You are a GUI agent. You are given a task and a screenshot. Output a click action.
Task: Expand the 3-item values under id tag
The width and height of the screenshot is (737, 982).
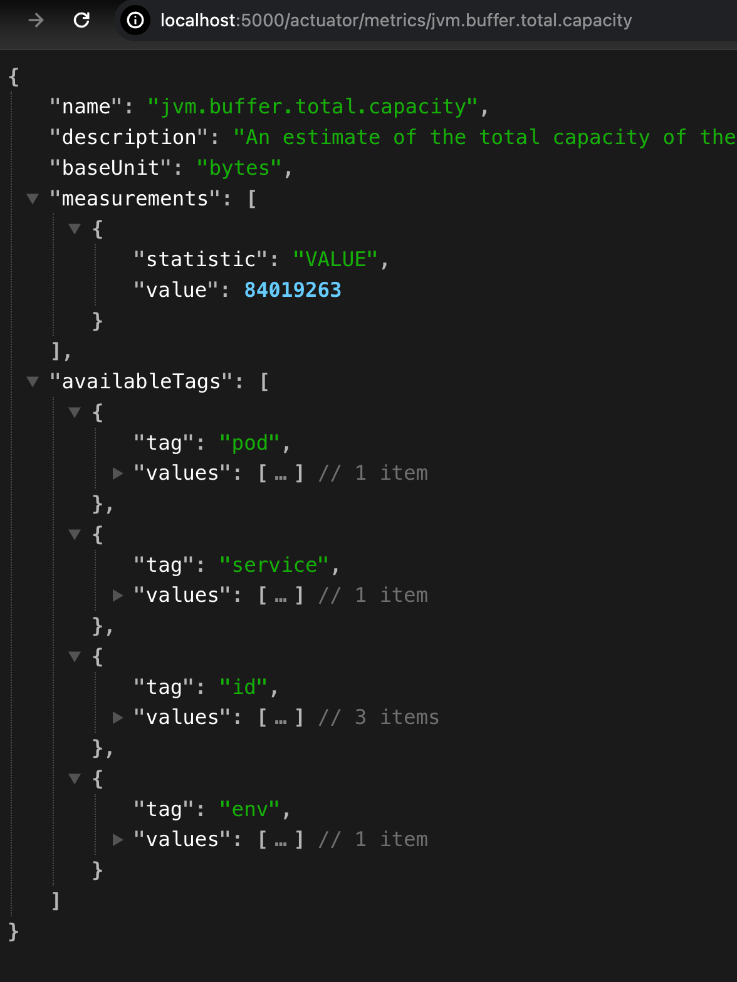click(117, 718)
